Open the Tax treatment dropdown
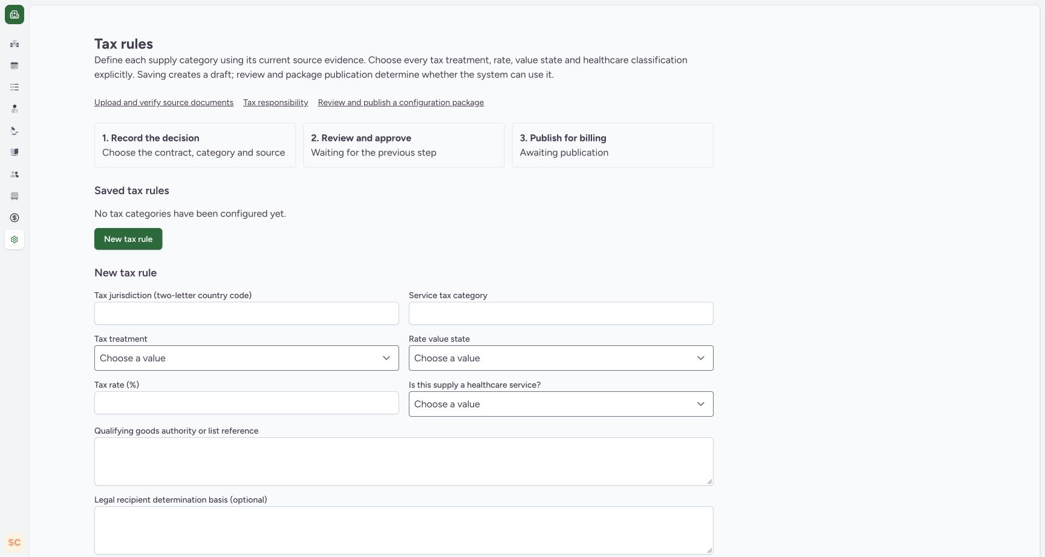Viewport: 1045px width, 557px height. tap(247, 358)
